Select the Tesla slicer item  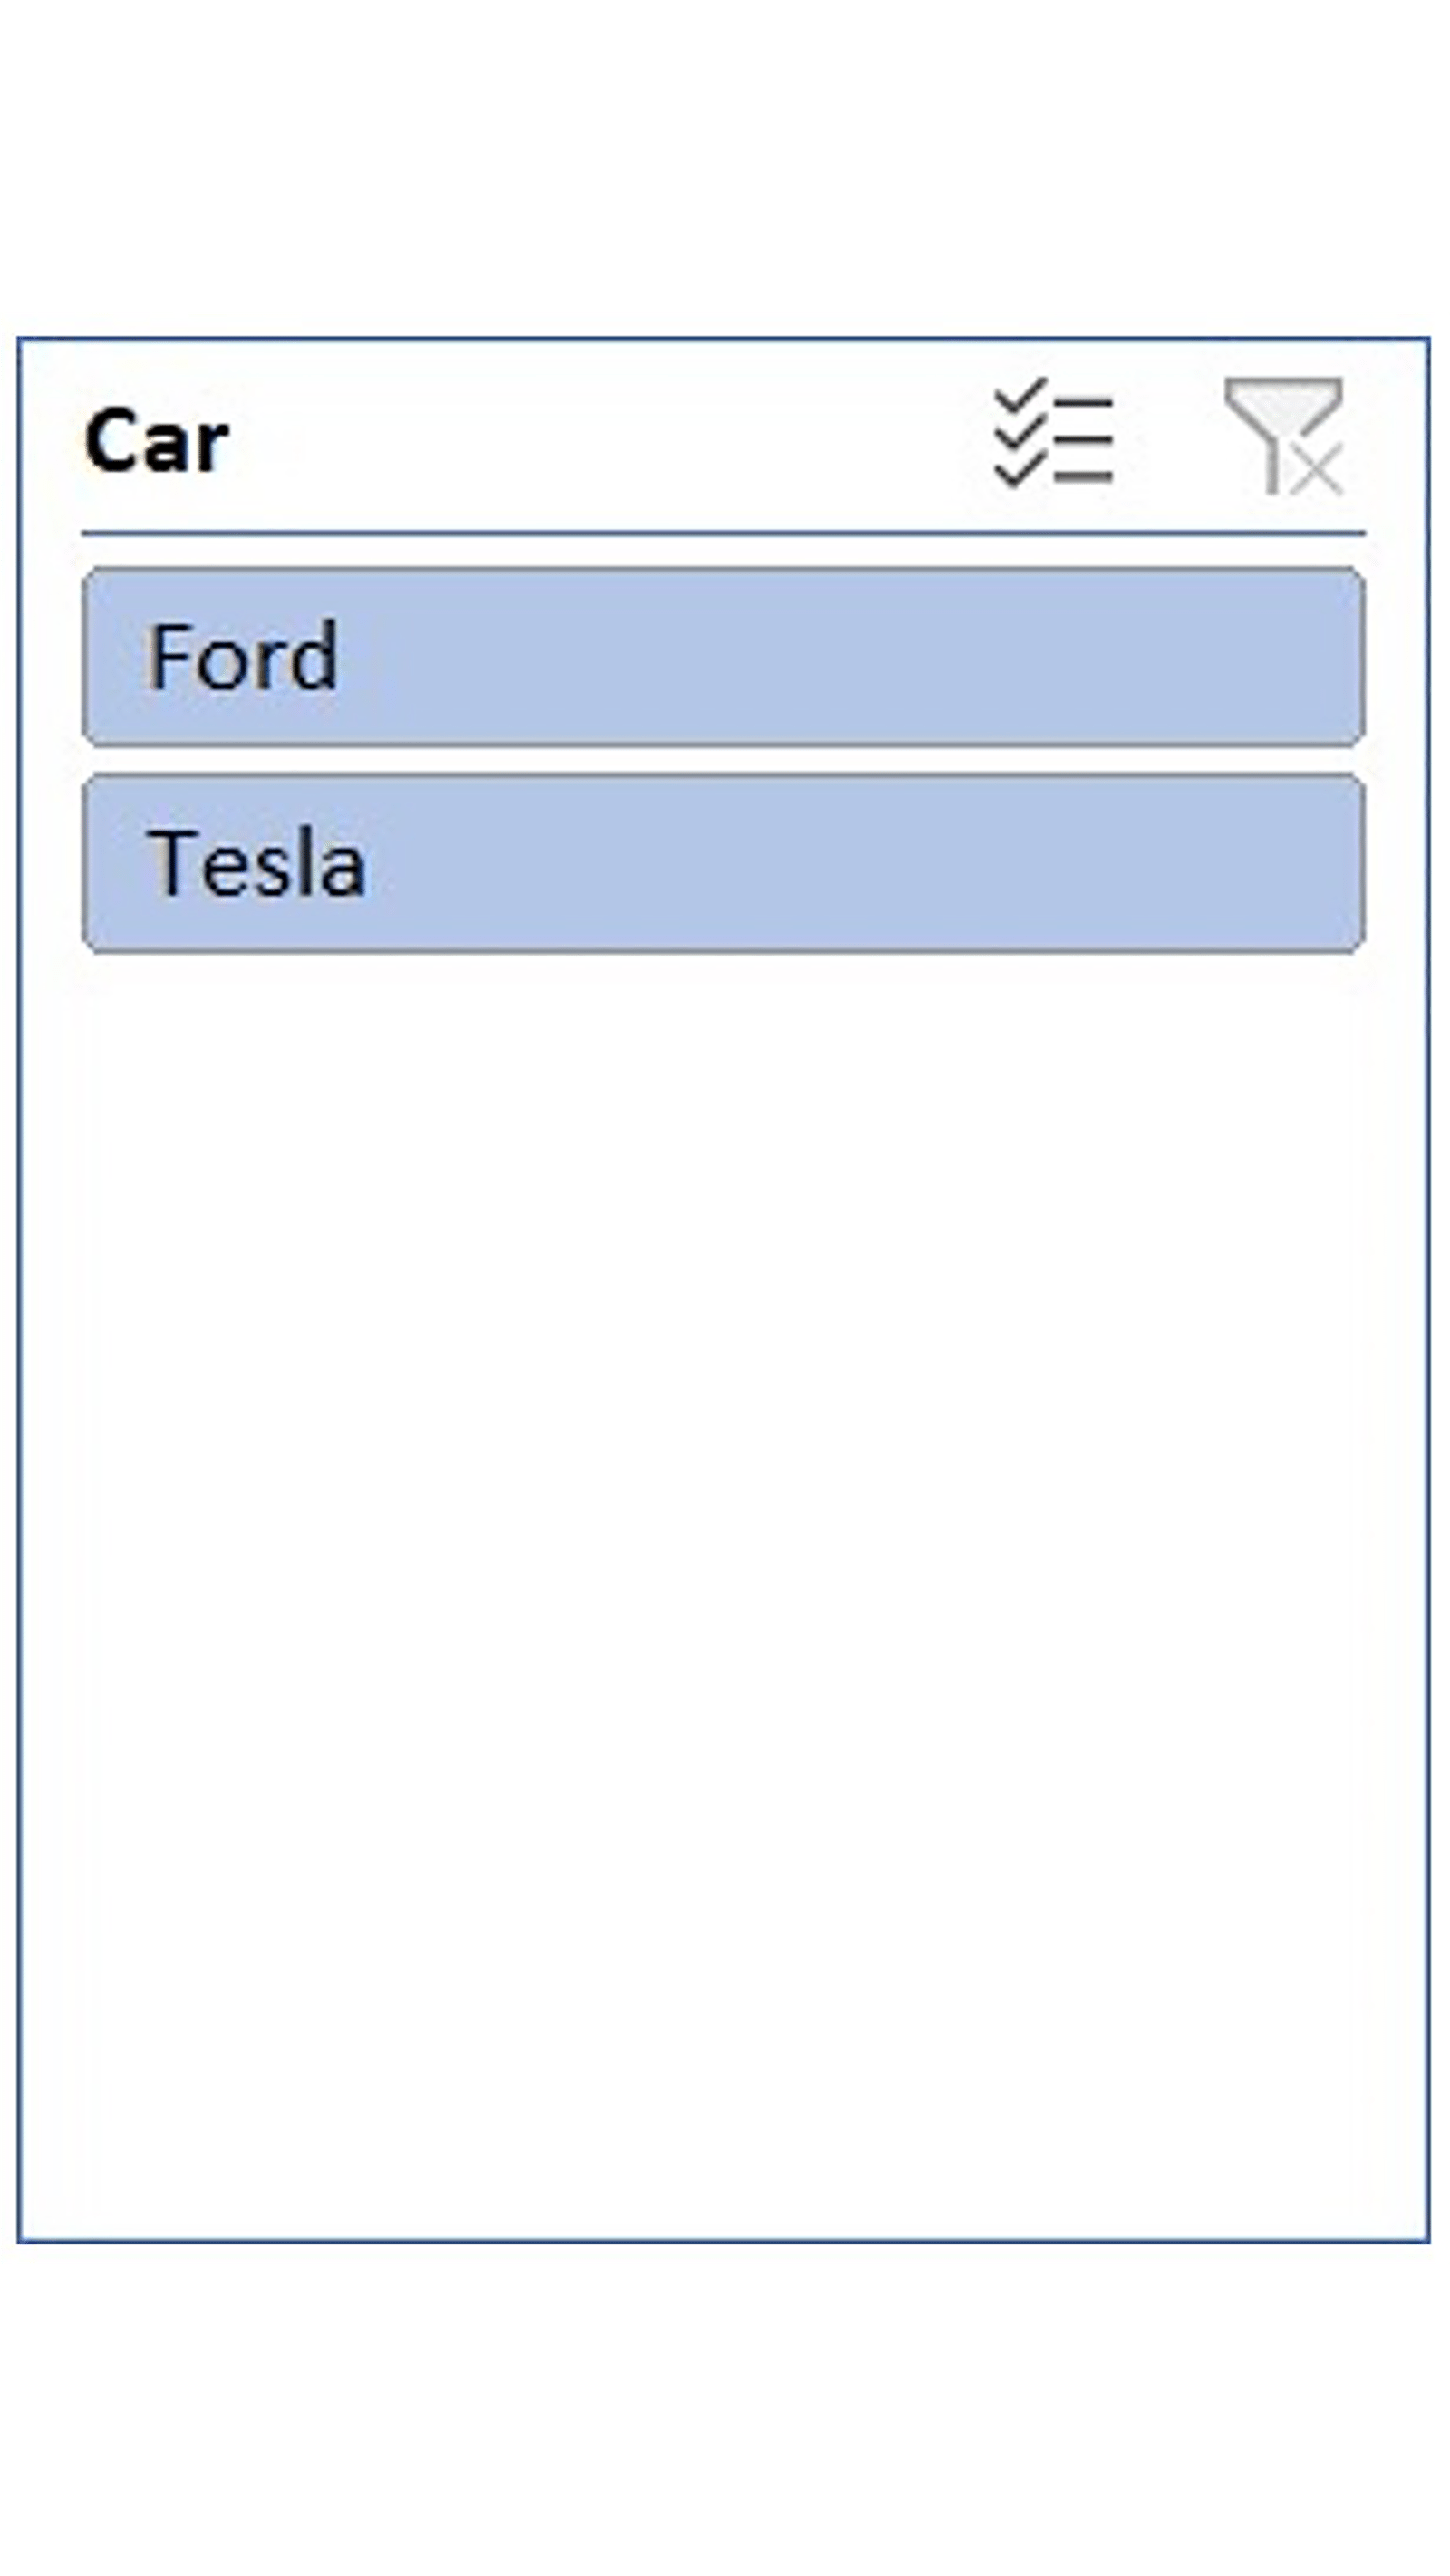pos(722,862)
